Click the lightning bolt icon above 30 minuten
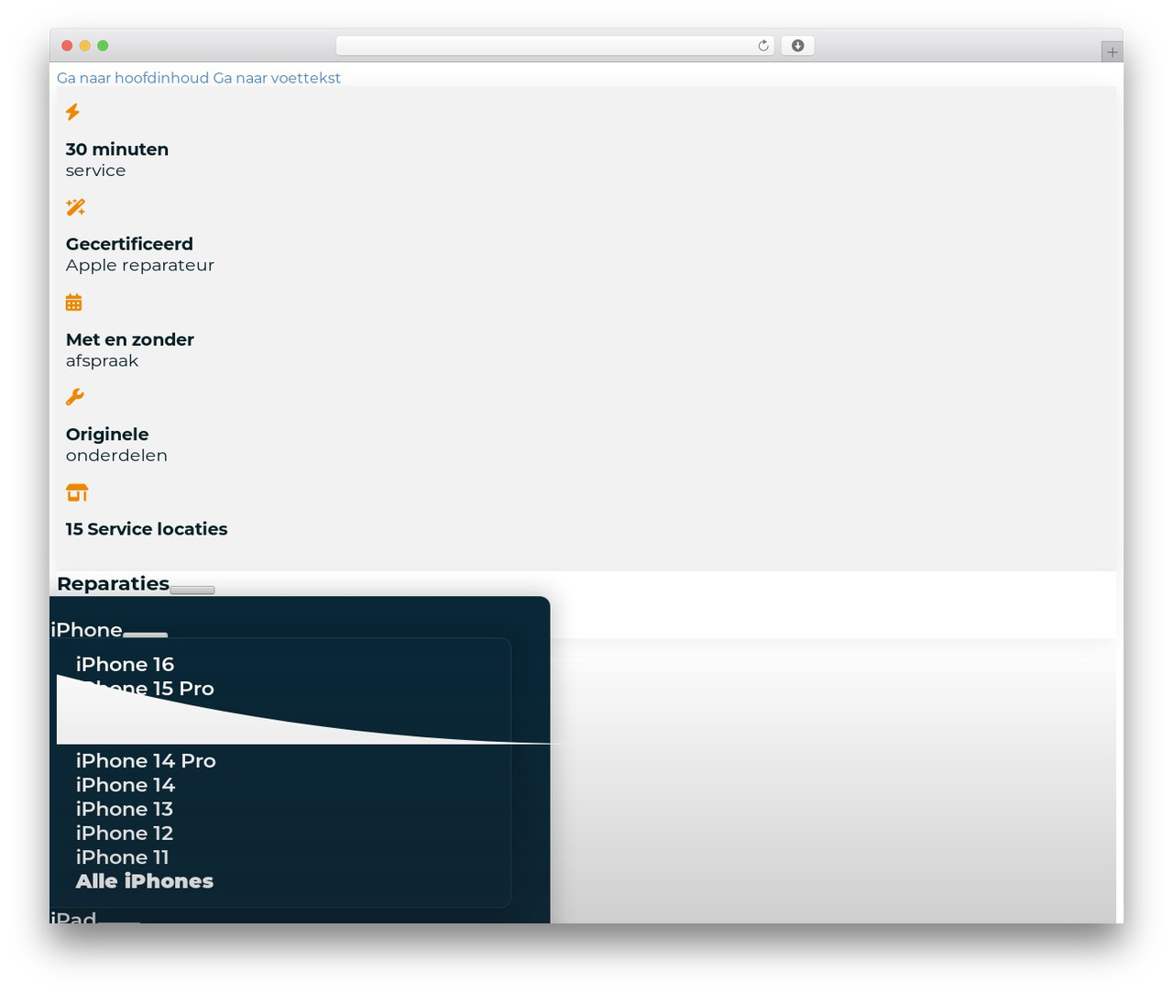 point(72,112)
